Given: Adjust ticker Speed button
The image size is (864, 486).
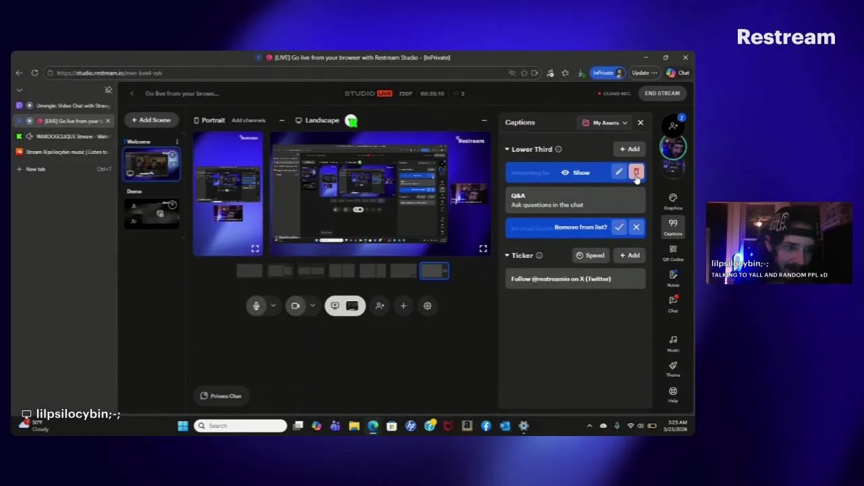Looking at the screenshot, I should [590, 256].
